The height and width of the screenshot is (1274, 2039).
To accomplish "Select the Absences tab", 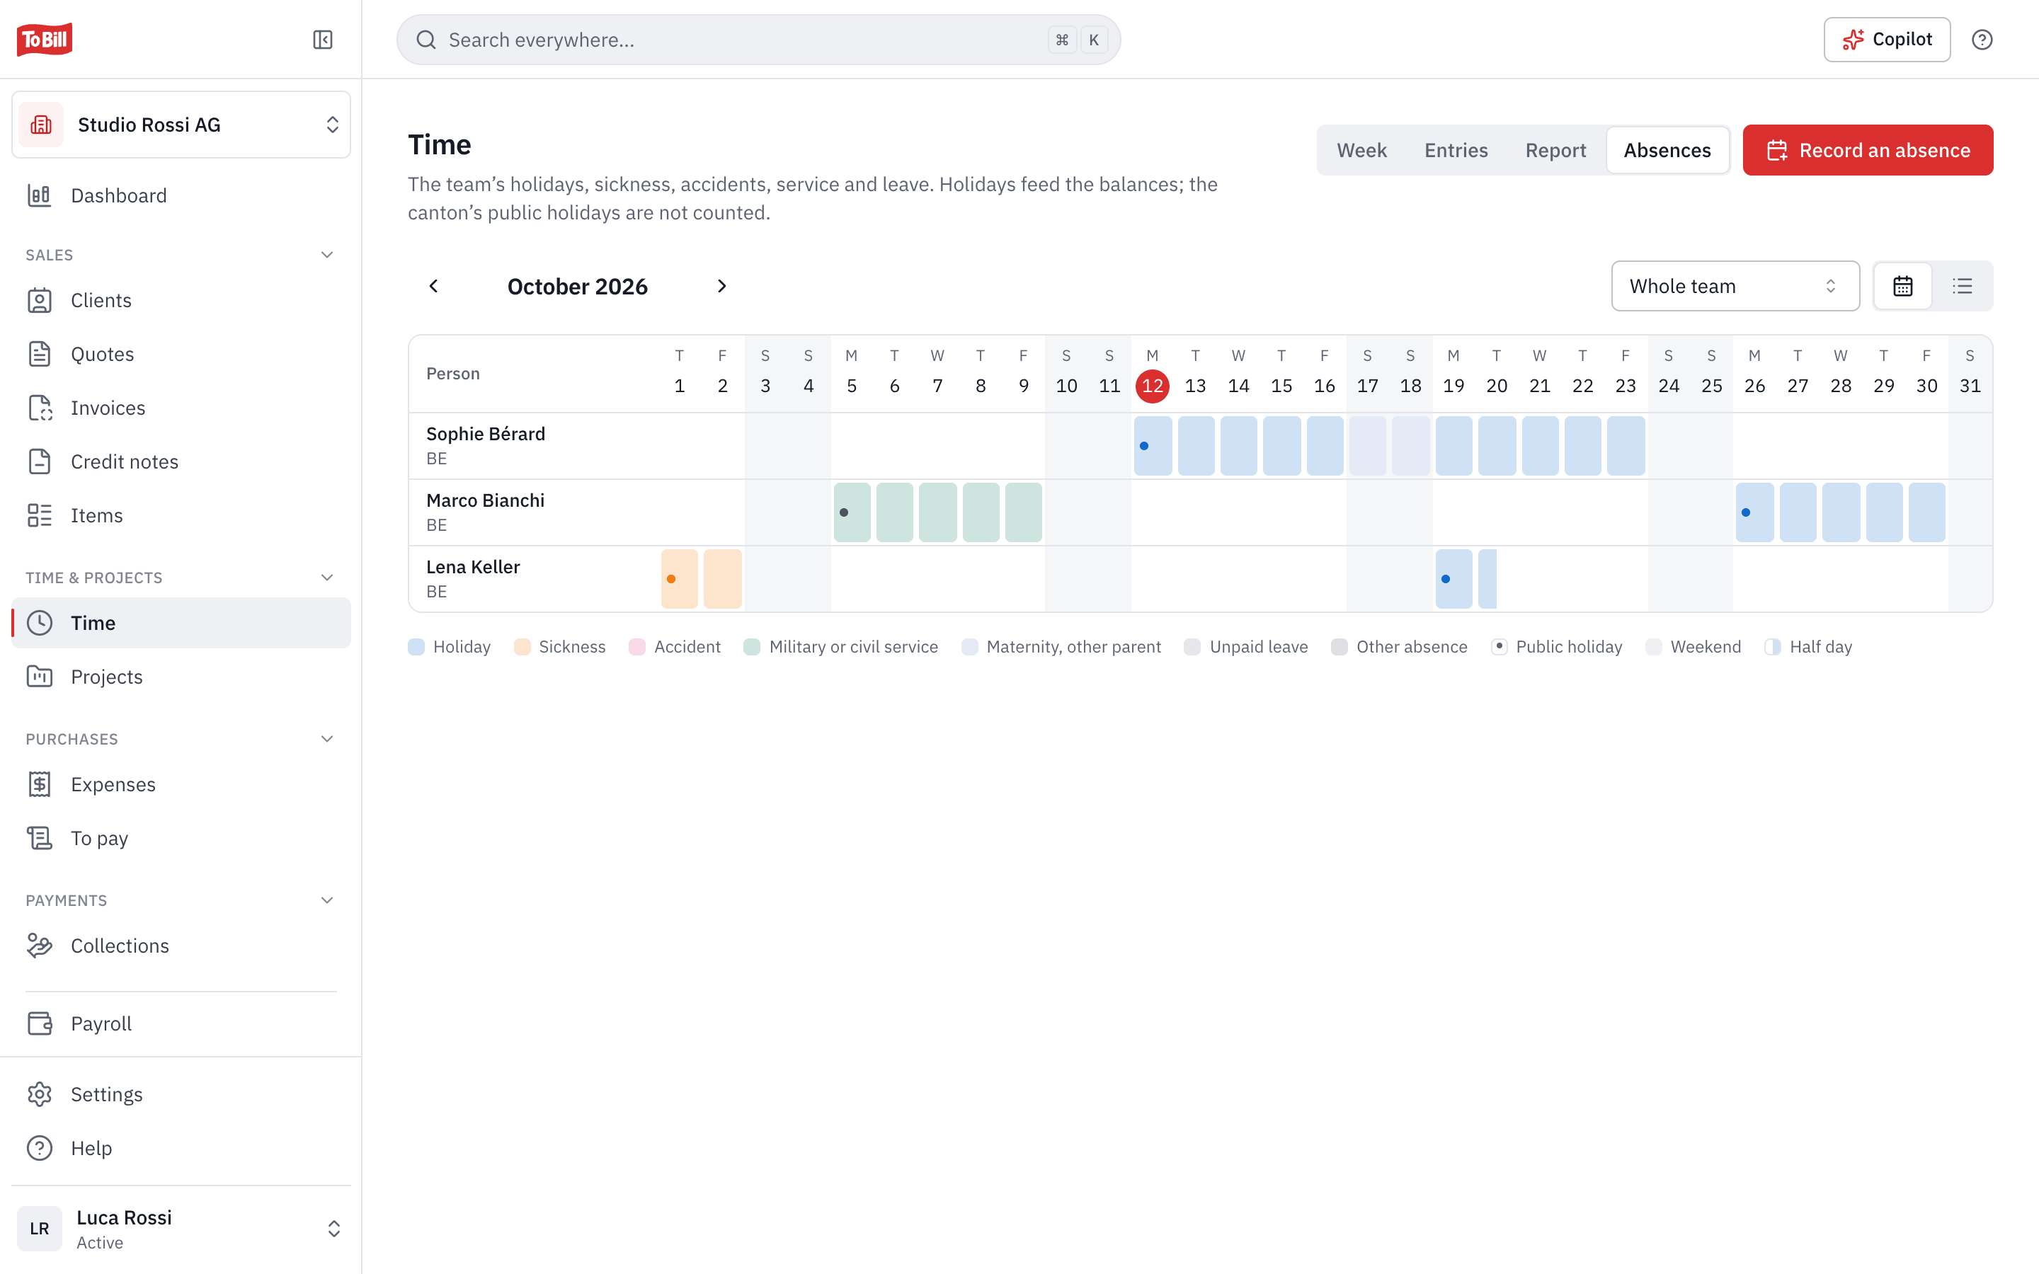I will click(x=1667, y=150).
